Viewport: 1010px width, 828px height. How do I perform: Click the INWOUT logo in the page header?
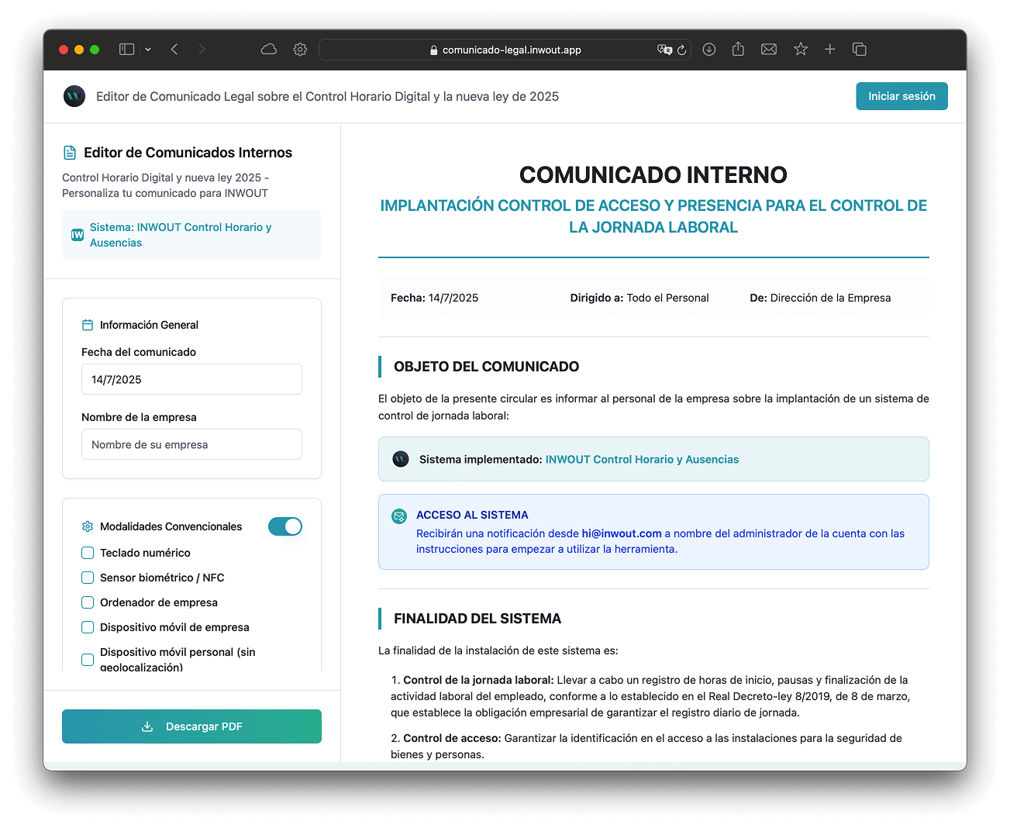tap(74, 96)
